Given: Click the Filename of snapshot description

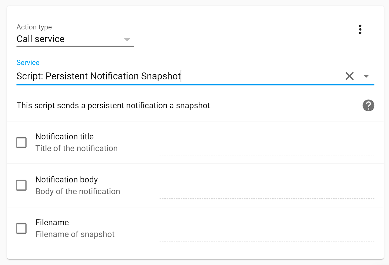Looking at the screenshot, I should coord(75,234).
